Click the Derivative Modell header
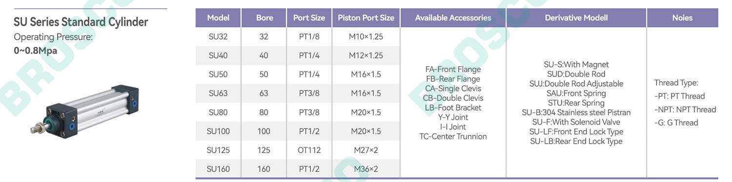 click(x=576, y=18)
